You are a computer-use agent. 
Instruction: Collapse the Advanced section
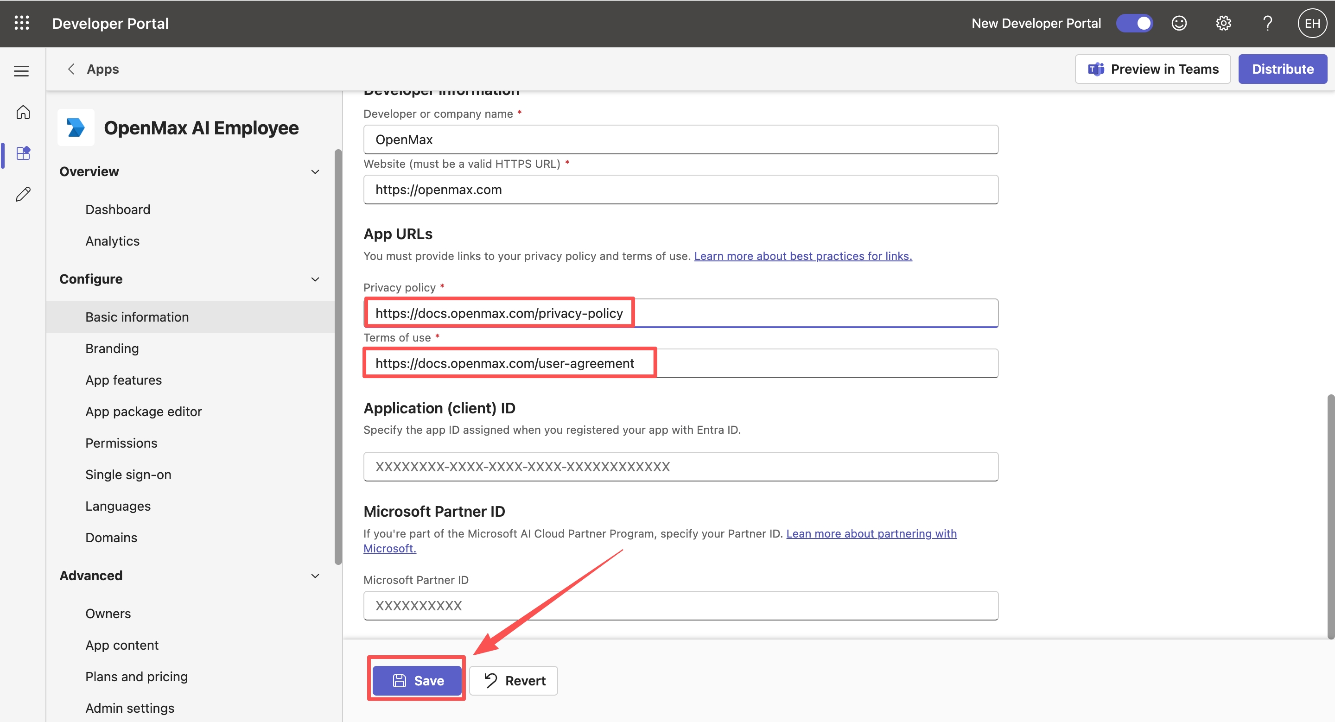click(x=315, y=576)
